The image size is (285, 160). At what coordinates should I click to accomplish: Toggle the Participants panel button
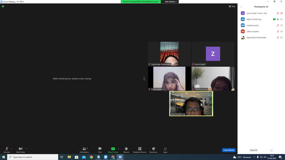[84, 150]
